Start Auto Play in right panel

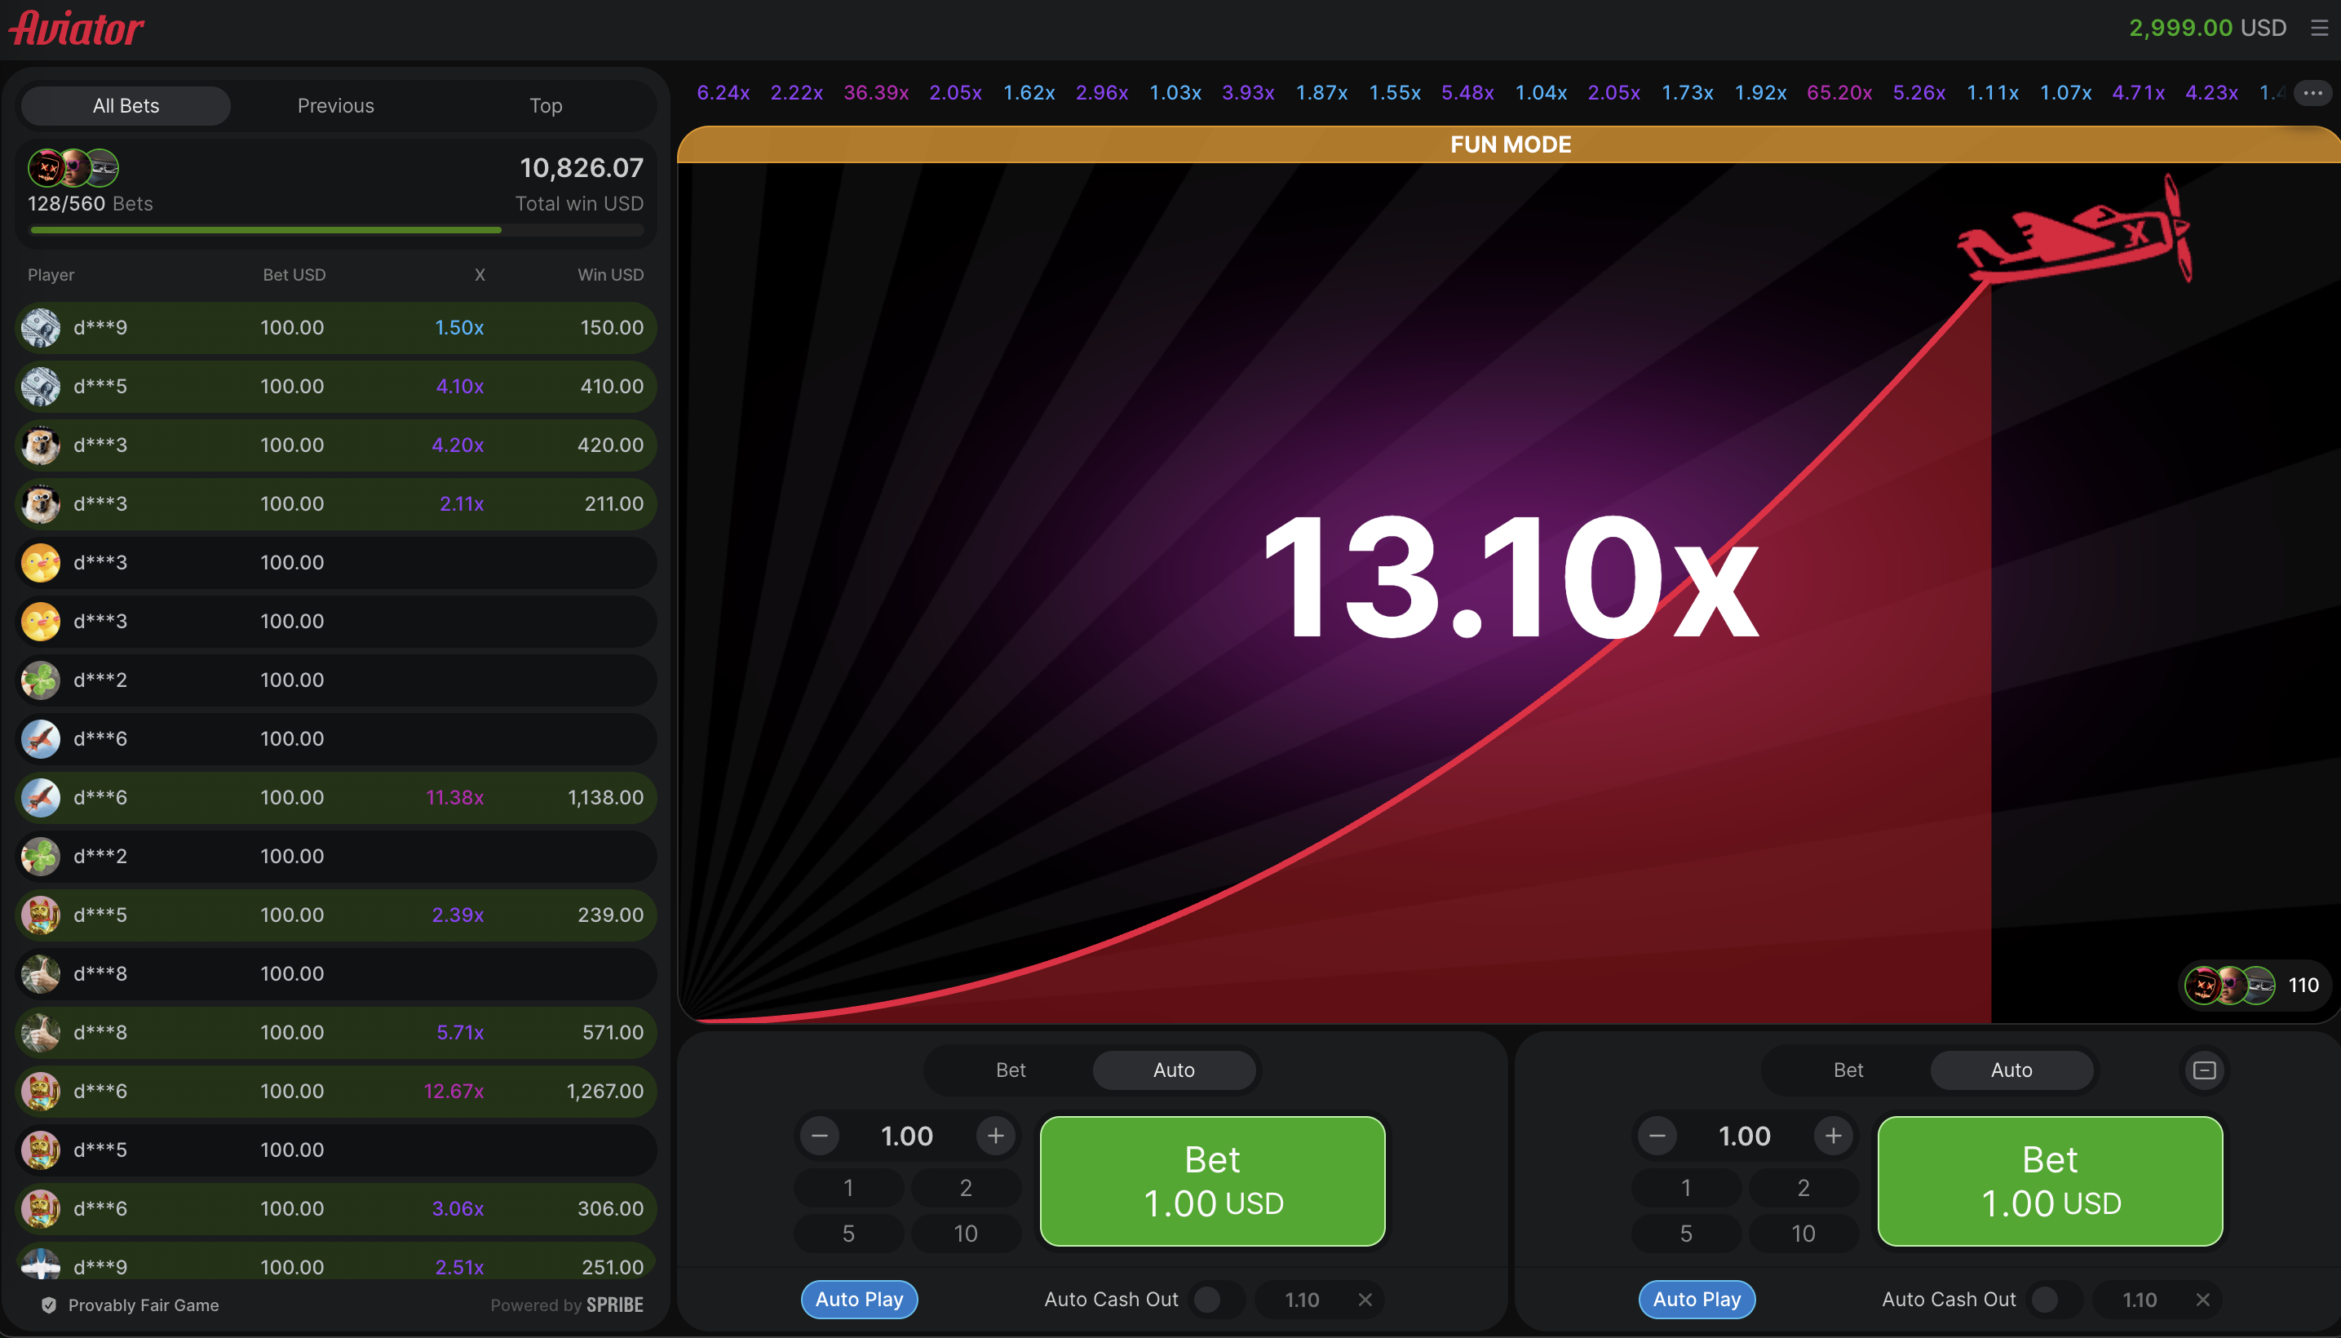pos(1697,1300)
